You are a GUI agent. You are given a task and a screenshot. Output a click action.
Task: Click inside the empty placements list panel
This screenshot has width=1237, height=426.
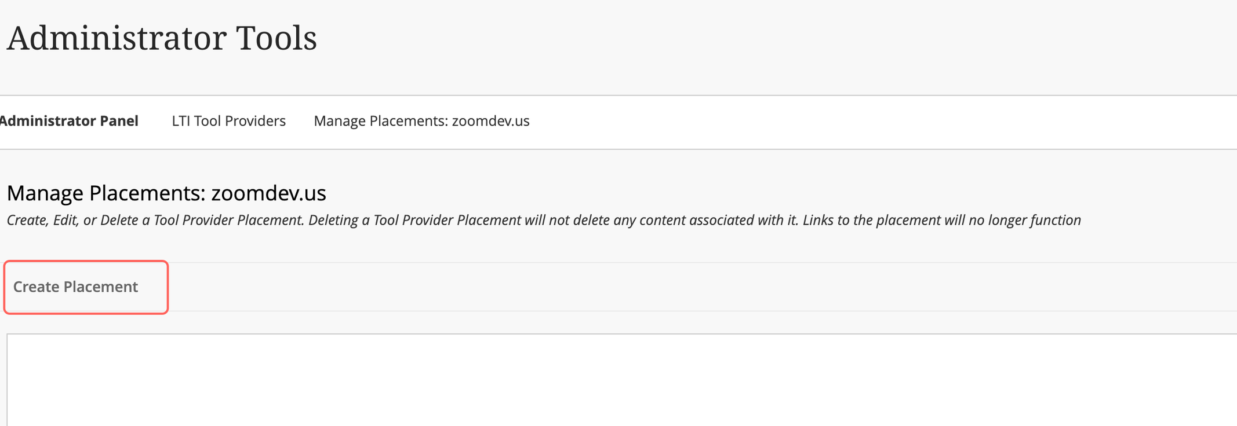621,380
